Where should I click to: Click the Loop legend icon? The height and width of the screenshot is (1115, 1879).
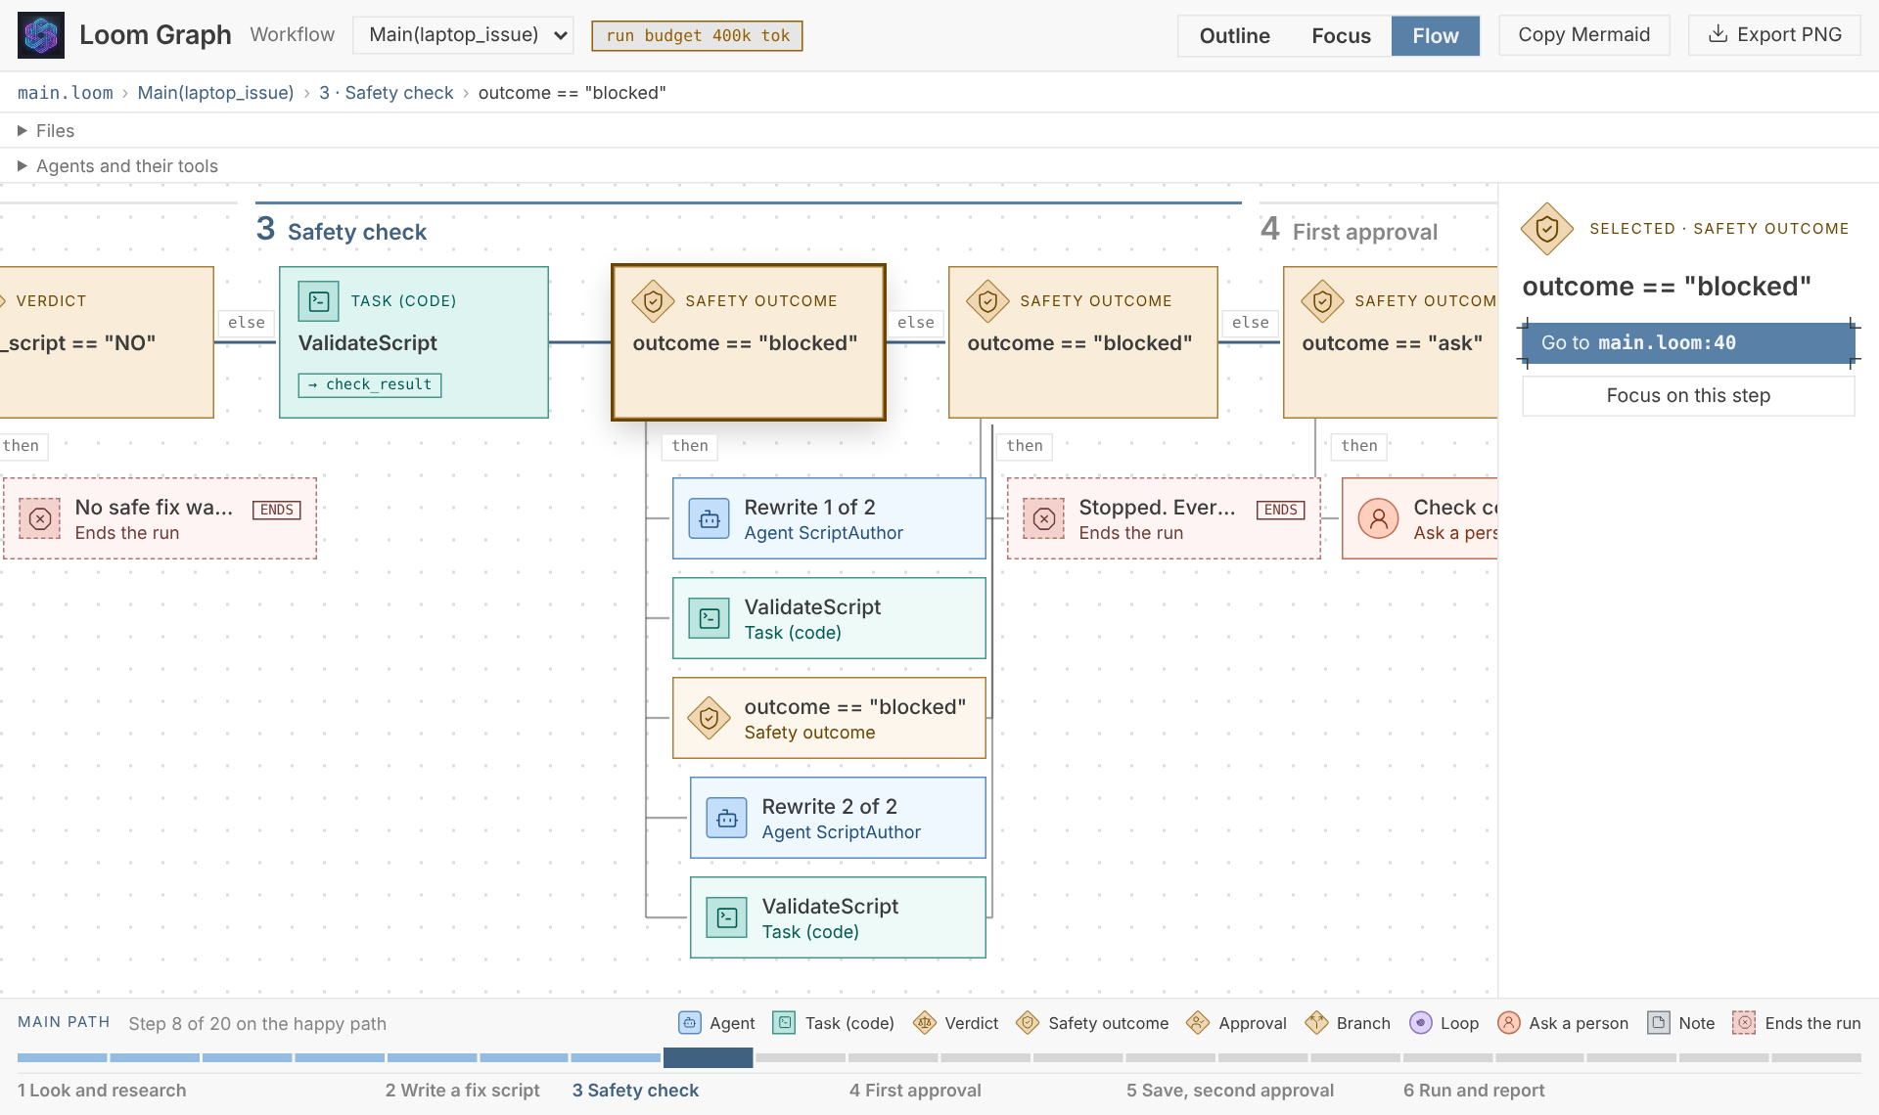point(1421,1023)
